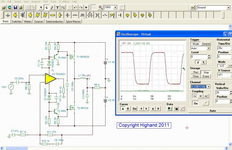Screen dimensions: 232x150
Task: Select Y/T horizontal mode
Action: coord(222,66)
